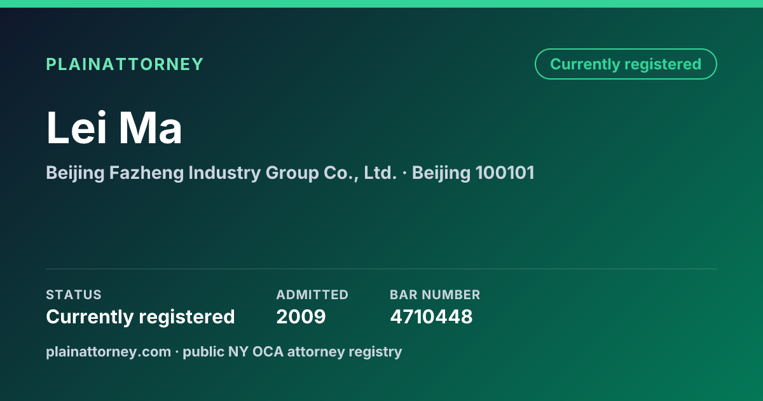Click the PLAINATTORNEY brand logo text
763x401 pixels.
tap(125, 64)
